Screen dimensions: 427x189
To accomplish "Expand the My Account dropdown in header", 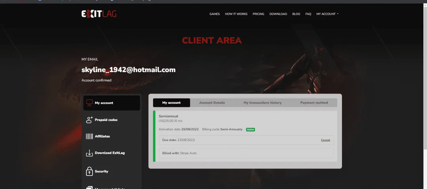I will 327,14.
